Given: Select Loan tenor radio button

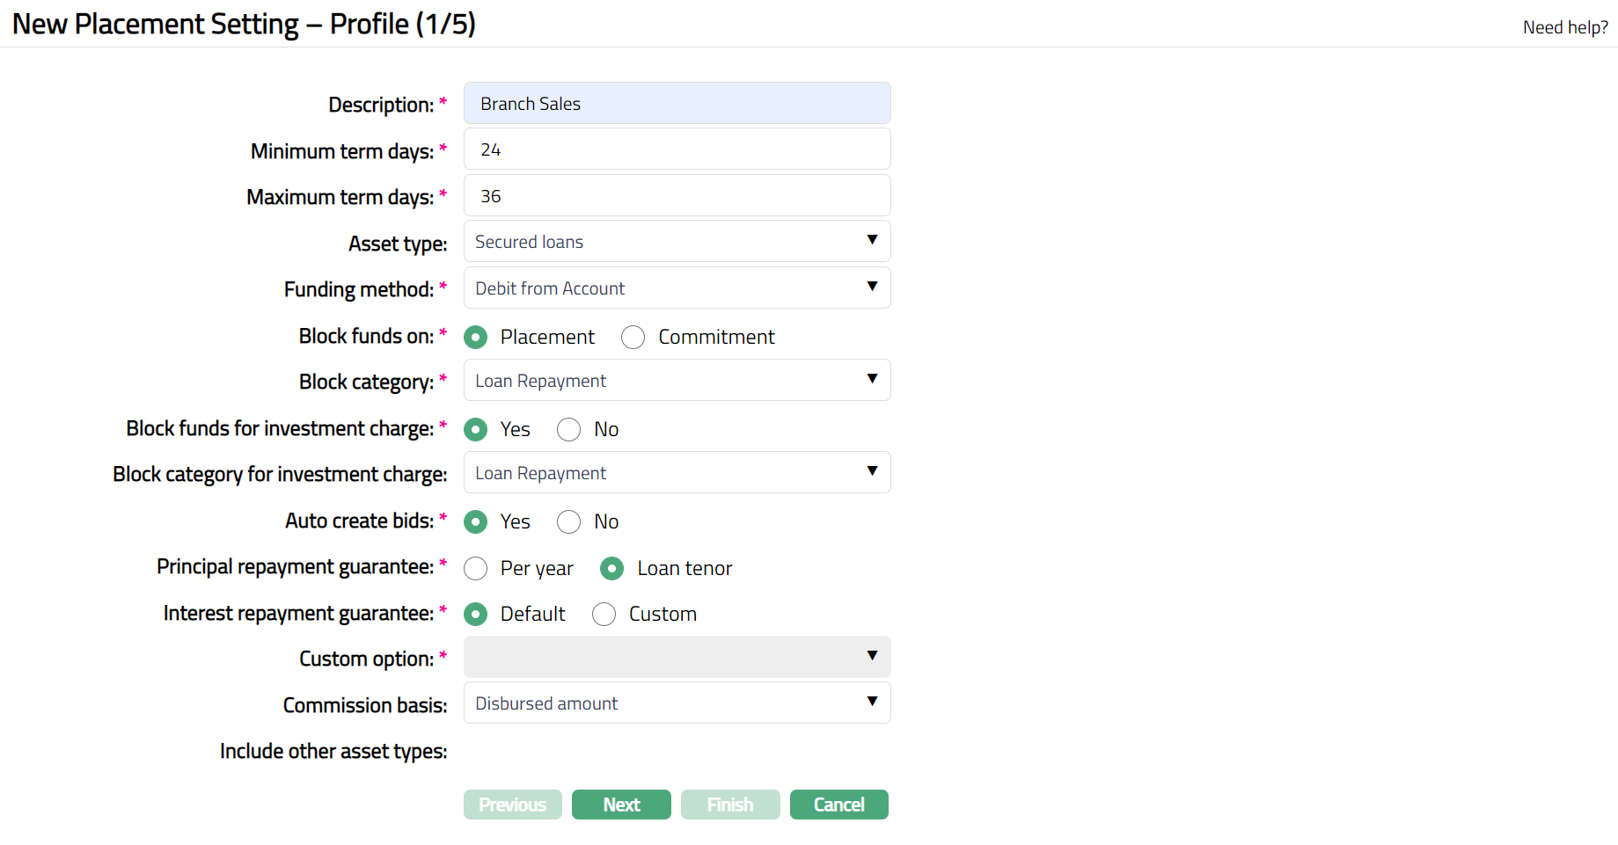Looking at the screenshot, I should tap(612, 569).
